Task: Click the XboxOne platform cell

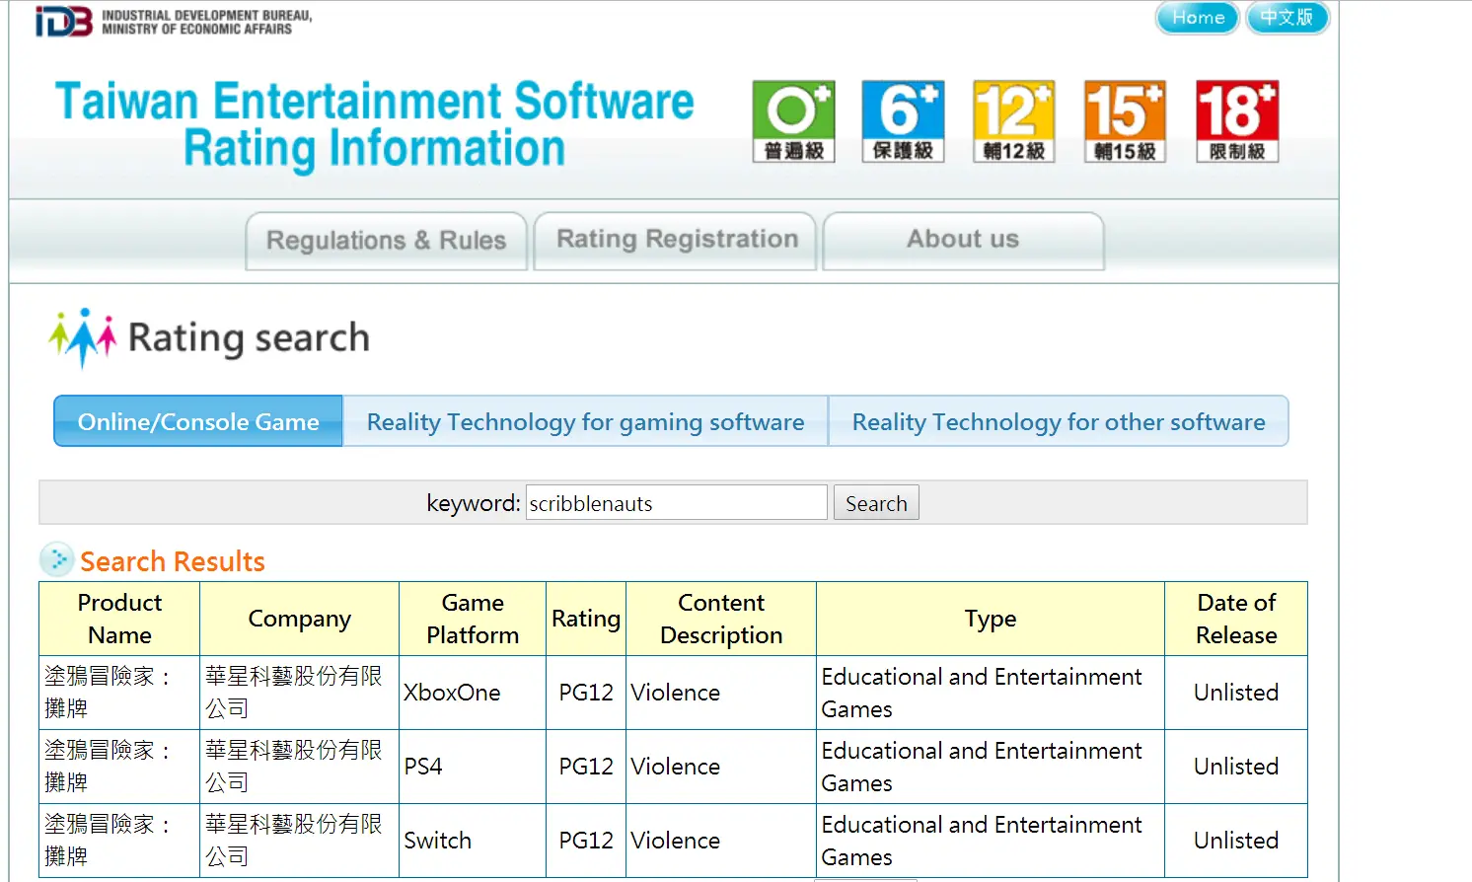Action: coord(473,693)
